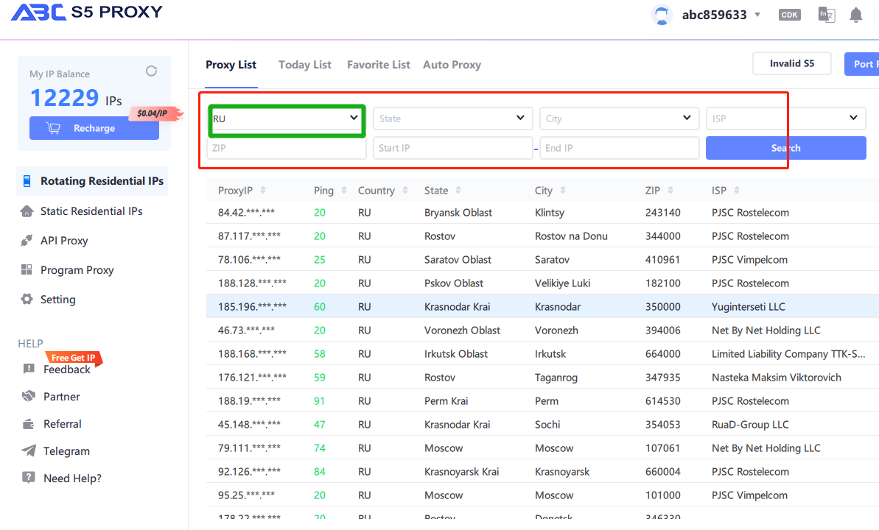
Task: Open Static Residential IPs from the sidebar
Action: (91, 211)
